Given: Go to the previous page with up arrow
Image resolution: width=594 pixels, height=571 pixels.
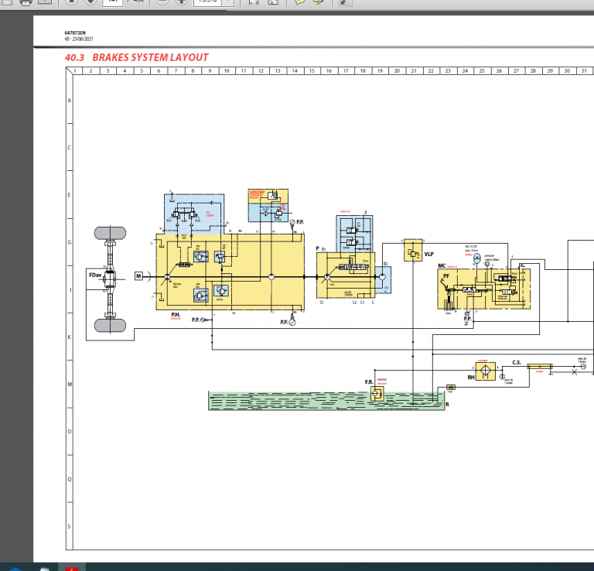Looking at the screenshot, I should [72, 2].
